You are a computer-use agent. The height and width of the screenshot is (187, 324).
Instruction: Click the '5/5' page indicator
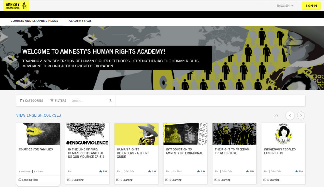click(276, 115)
